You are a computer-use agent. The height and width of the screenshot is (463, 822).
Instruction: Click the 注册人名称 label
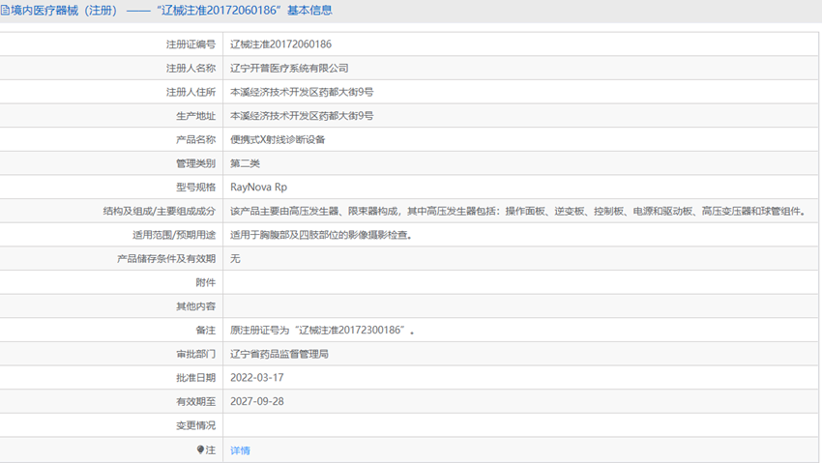pos(191,68)
